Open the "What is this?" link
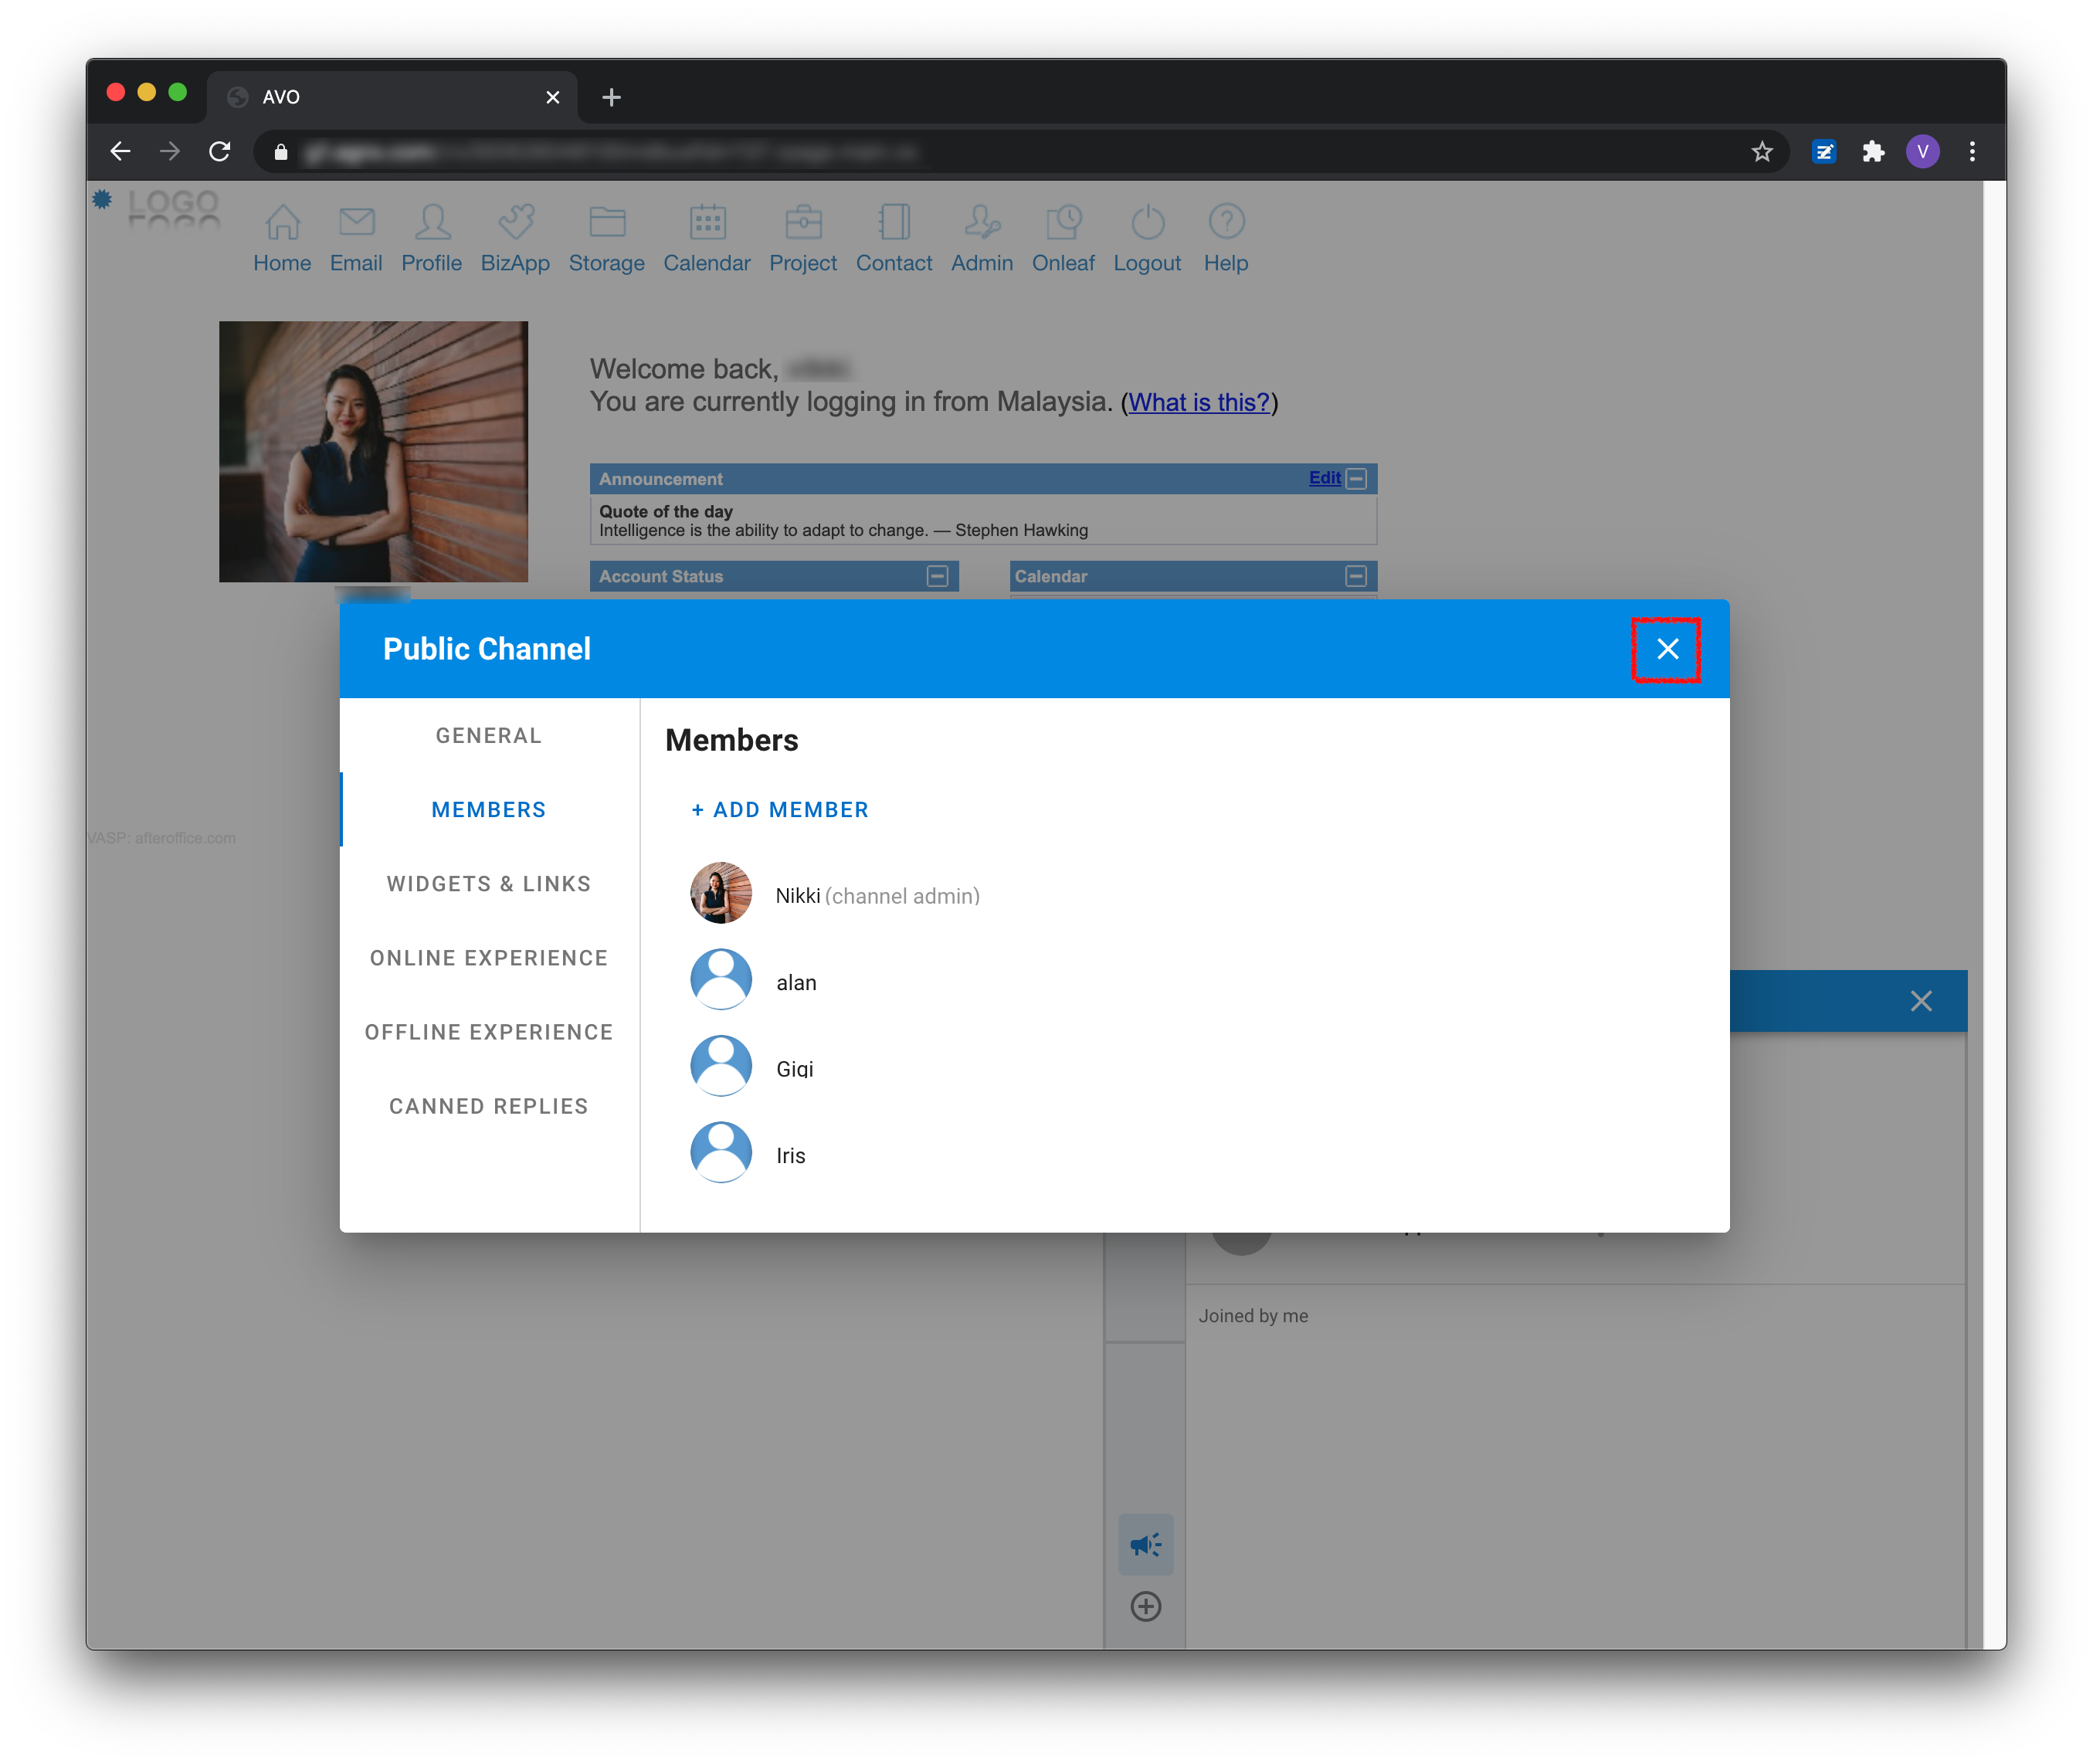 click(x=1198, y=402)
